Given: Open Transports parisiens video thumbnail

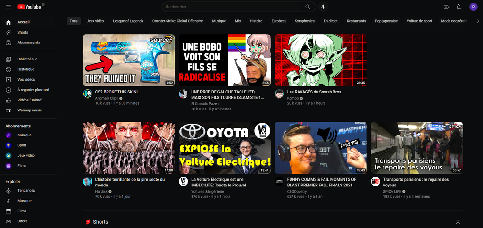Looking at the screenshot, I should (417, 148).
